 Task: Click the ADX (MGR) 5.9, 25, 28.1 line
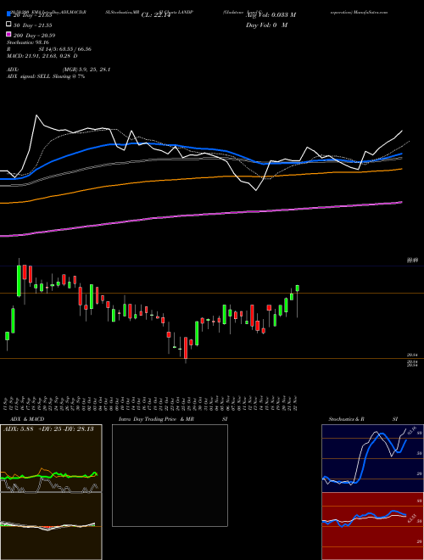[59, 70]
